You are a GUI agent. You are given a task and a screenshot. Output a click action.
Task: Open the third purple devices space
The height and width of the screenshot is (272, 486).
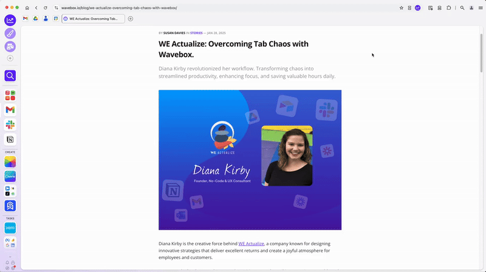10,47
